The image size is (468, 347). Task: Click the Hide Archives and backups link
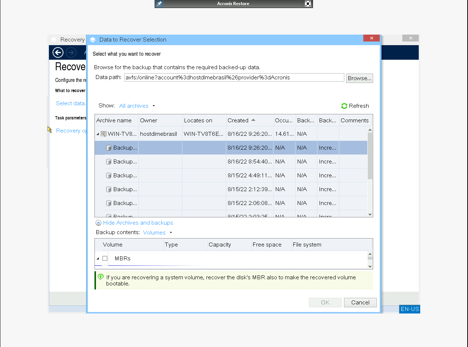[138, 223]
